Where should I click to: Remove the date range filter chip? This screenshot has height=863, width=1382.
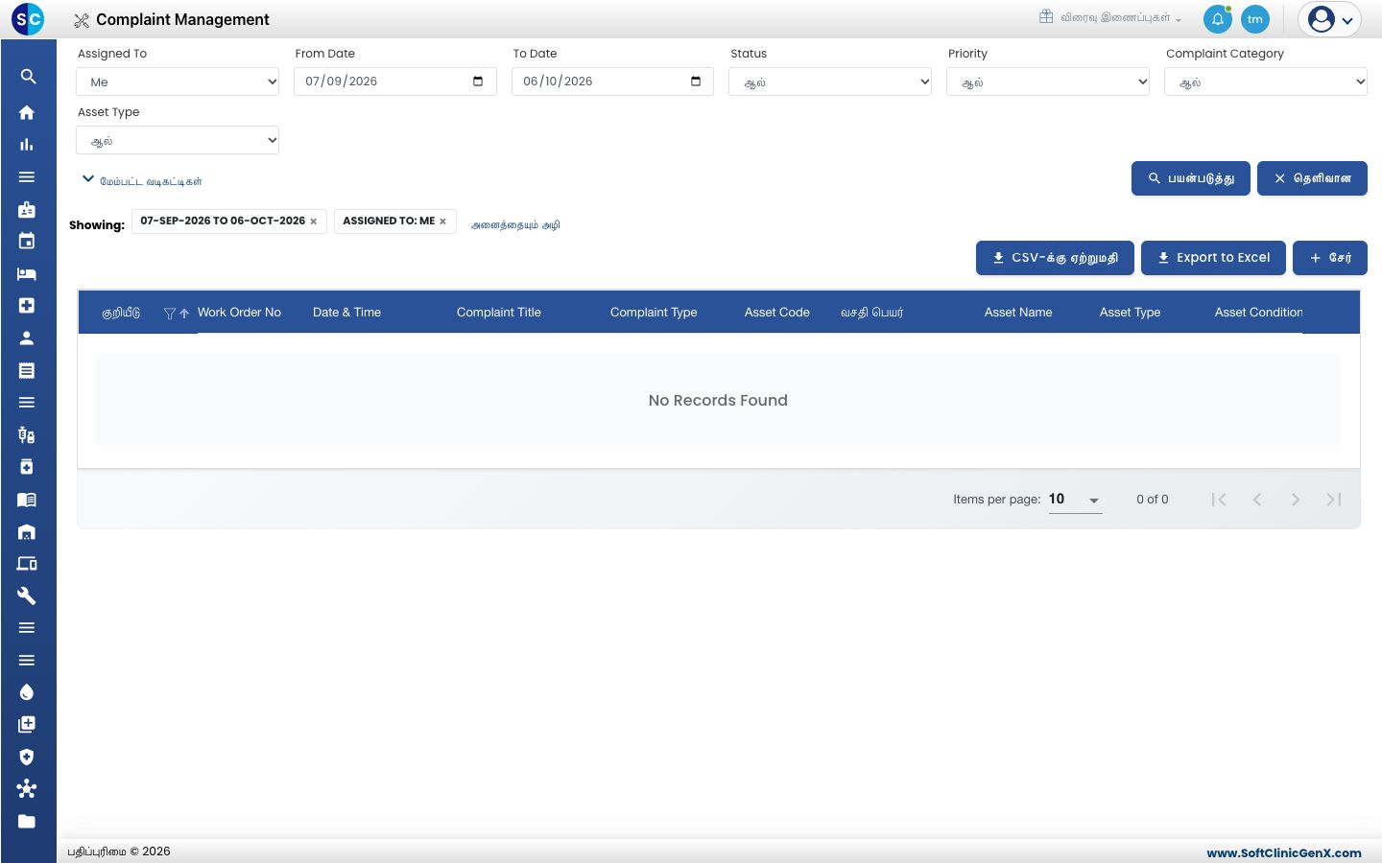[313, 222]
